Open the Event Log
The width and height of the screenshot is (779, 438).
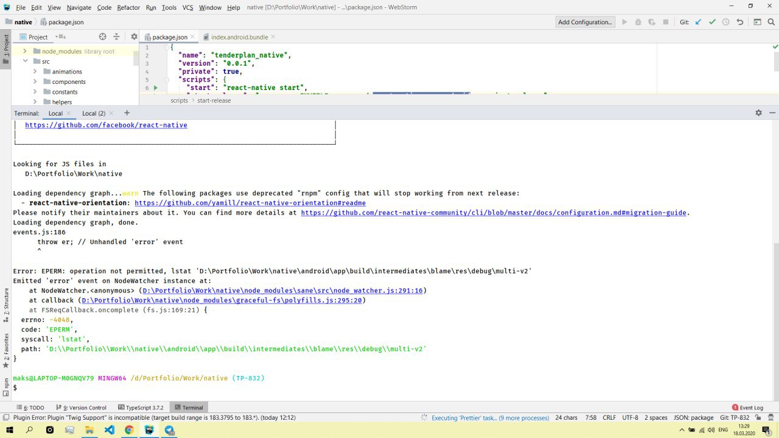(x=747, y=408)
